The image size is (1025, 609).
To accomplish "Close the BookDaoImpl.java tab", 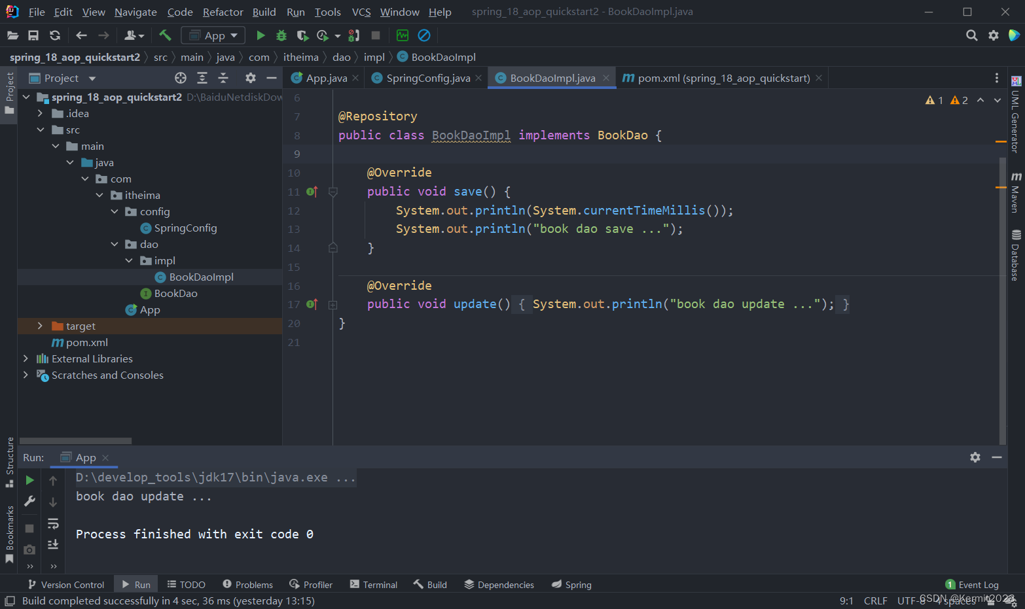I will (606, 78).
